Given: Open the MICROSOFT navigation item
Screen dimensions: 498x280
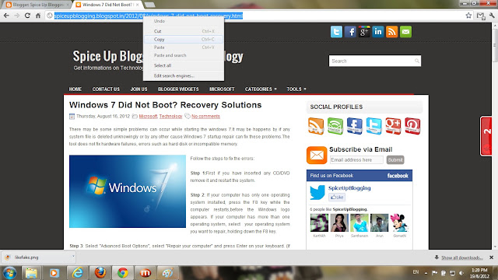Looking at the screenshot, I should point(222,89).
